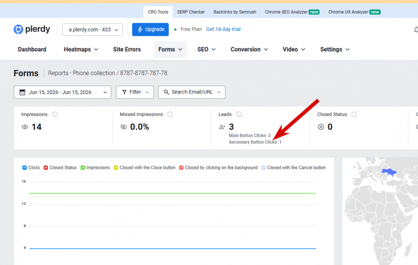The width and height of the screenshot is (418, 265).
Task: Open the Jun 15, 2026 date range dropdown
Action: (x=63, y=92)
